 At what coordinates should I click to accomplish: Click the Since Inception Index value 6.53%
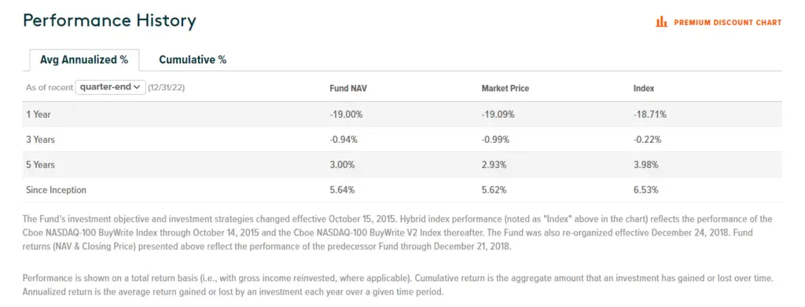coord(646,190)
